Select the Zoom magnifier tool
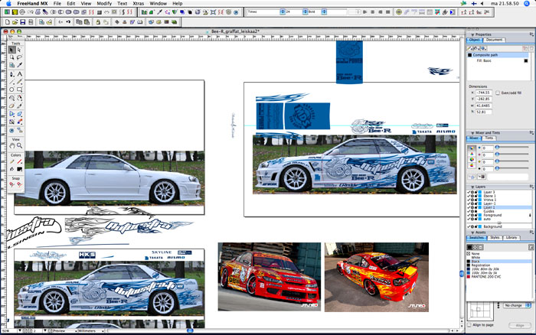The height and width of the screenshot is (335, 536). (19, 146)
